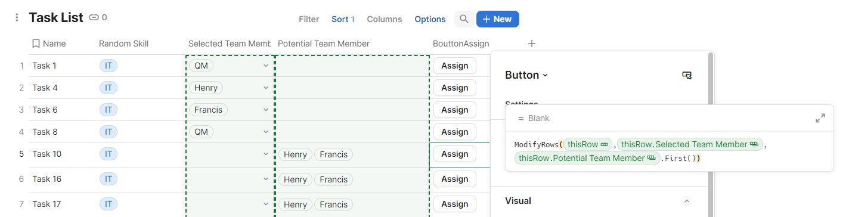
Task: Click Assign button for Task 16
Action: (x=455, y=179)
